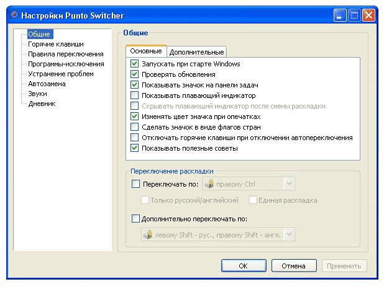This screenshot has width=384, height=287.
Task: Disable Показывать полезные советы
Action: click(135, 148)
